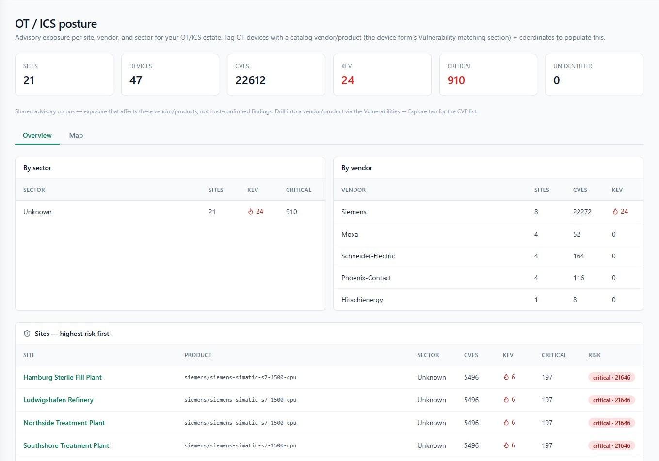Image resolution: width=659 pixels, height=461 pixels.
Task: Click Phoenix-Contact CVE count 116
Action: (x=579, y=278)
